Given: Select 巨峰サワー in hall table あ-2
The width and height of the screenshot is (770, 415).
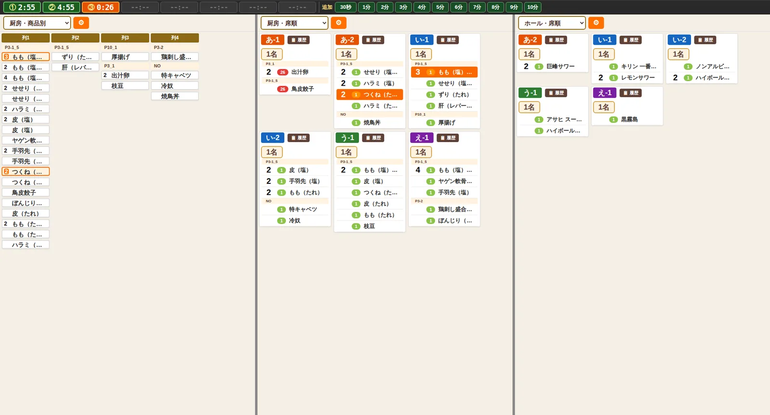Looking at the screenshot, I should point(552,66).
